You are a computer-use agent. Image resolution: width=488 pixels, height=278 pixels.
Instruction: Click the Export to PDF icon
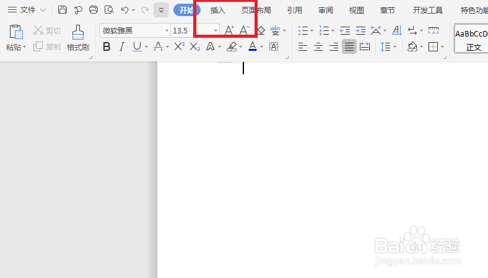pos(78,10)
